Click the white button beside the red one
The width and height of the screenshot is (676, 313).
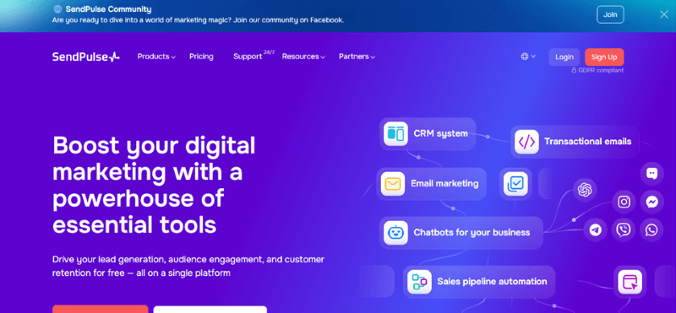coord(210,309)
